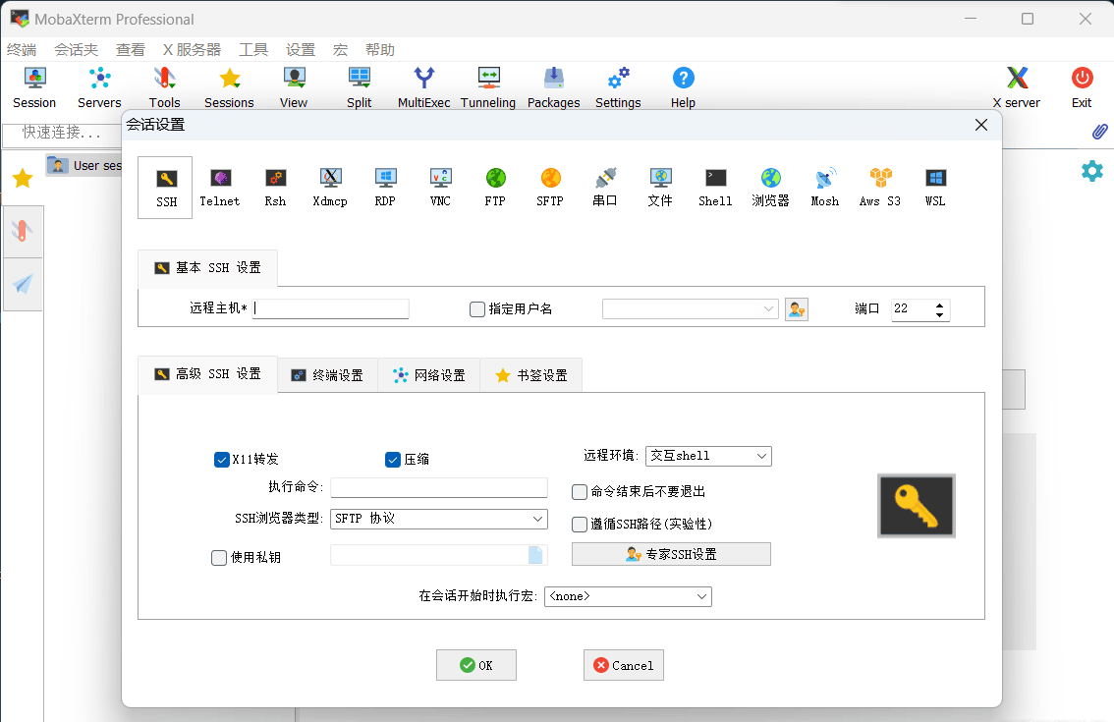Toggle the 指定用户名 checkbox
This screenshot has height=722, width=1114.
tap(477, 309)
